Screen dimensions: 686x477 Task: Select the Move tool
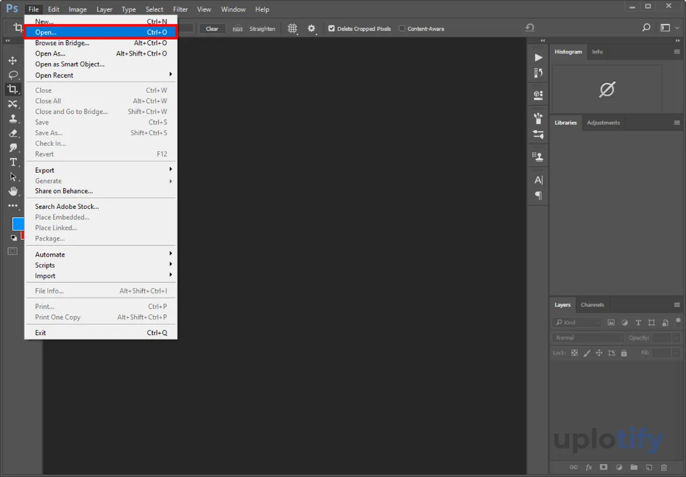13,61
